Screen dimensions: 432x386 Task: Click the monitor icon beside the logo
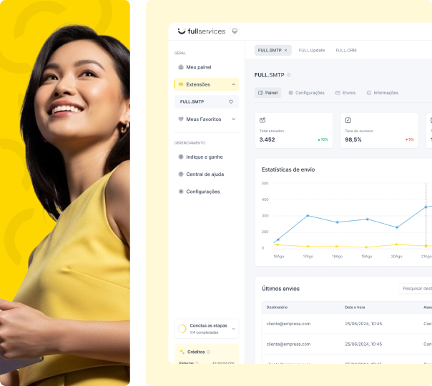click(235, 31)
